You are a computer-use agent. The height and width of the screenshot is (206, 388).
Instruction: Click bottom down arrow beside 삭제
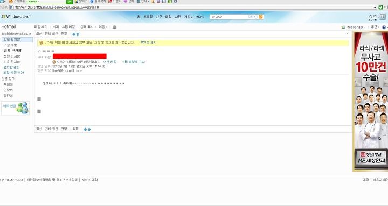(85, 129)
